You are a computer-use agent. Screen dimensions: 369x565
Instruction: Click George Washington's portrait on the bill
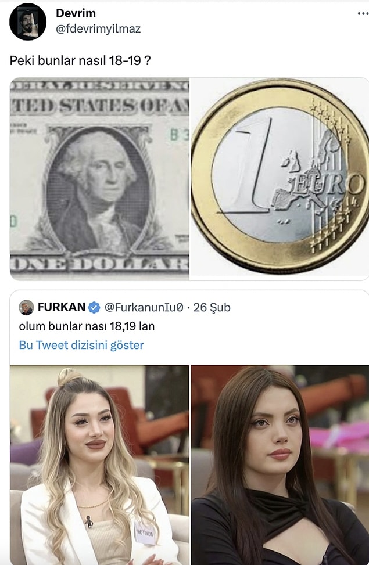tap(98, 189)
